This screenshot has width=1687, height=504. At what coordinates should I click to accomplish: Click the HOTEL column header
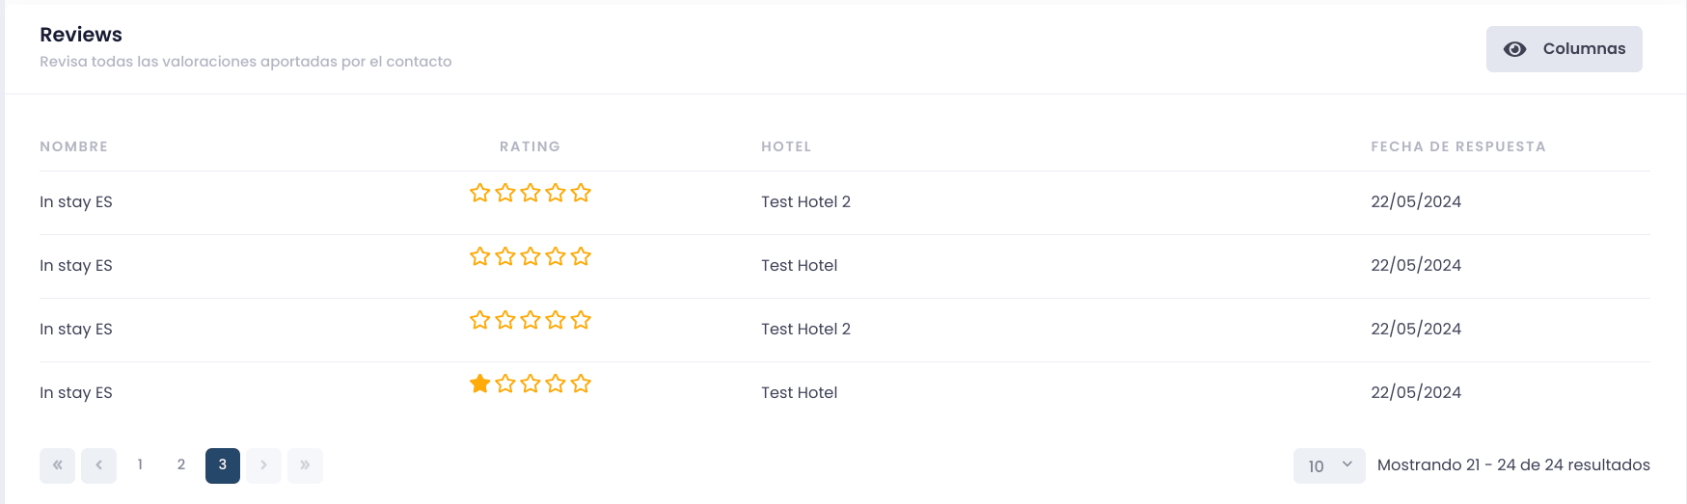[x=786, y=146]
